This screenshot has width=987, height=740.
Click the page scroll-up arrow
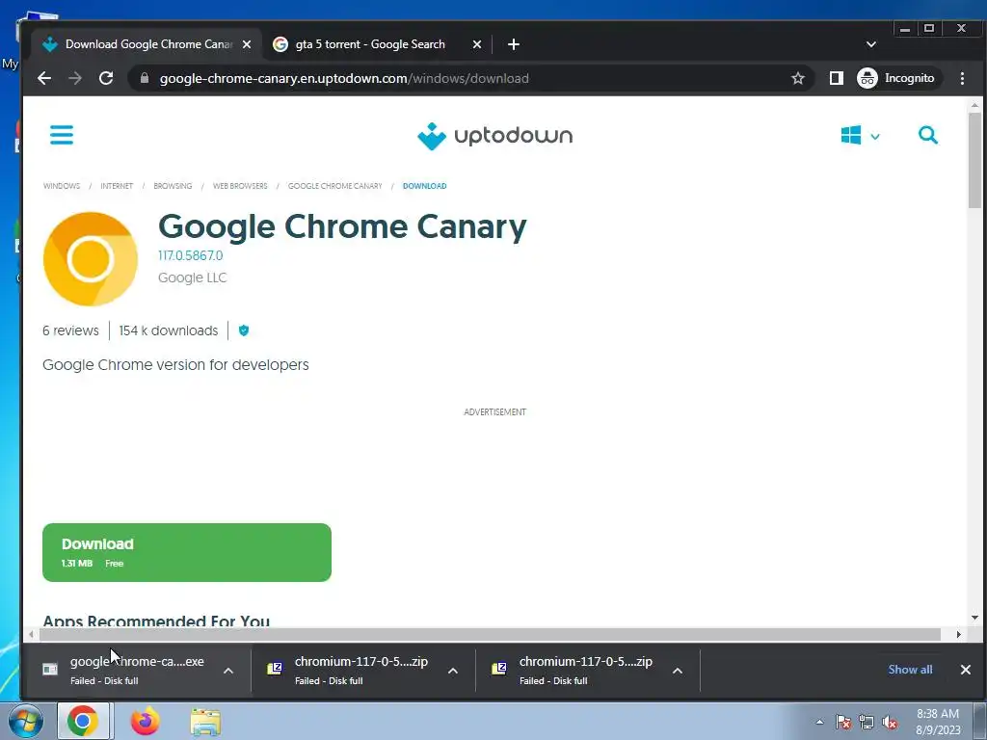coord(974,105)
